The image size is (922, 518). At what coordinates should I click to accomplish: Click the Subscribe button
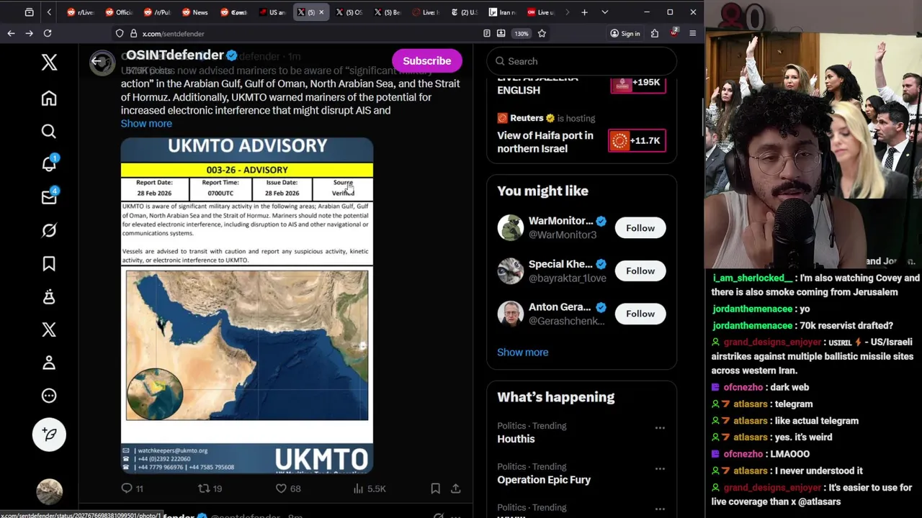click(x=427, y=61)
